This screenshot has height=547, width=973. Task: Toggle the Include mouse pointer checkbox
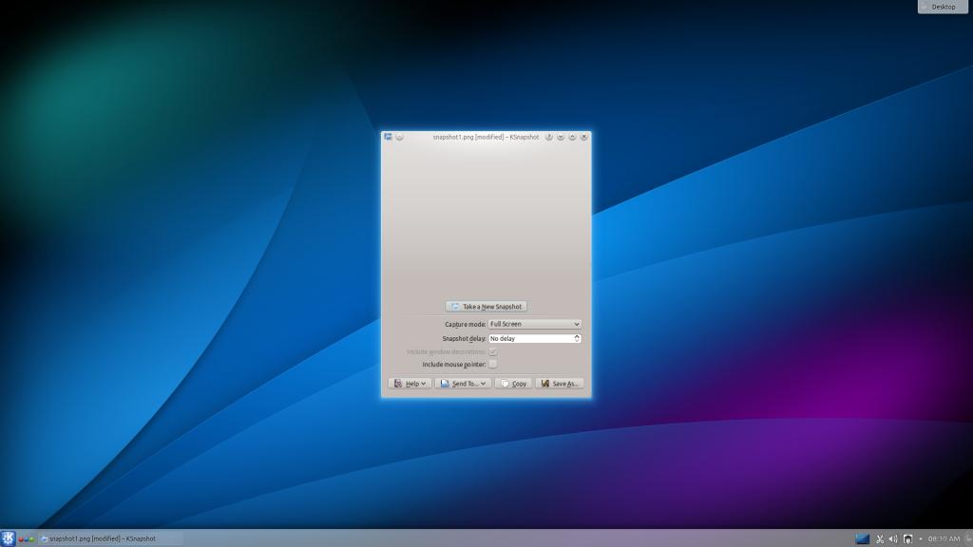pos(492,365)
